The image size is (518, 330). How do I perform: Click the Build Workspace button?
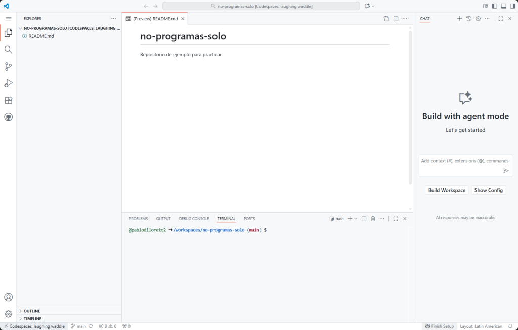[447, 190]
